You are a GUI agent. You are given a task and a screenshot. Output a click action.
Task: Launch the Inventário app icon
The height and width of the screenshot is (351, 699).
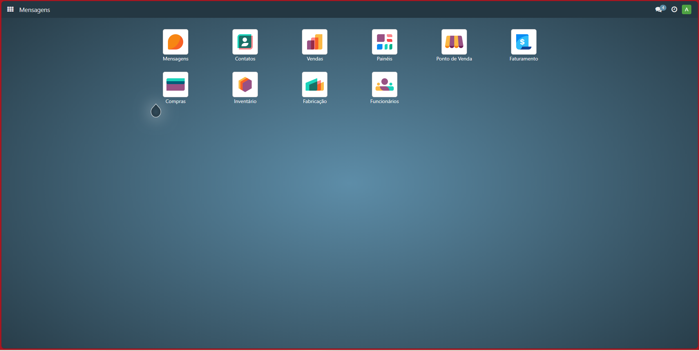245,84
